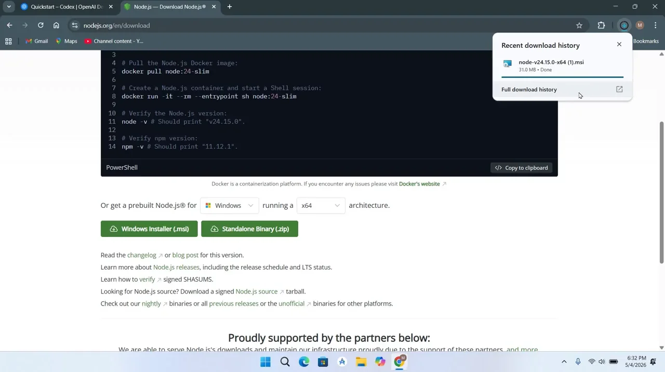Open the blog post link
This screenshot has width=665, height=372.
click(185, 255)
